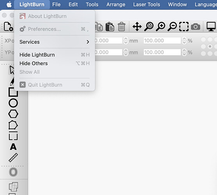This screenshot has height=195, width=217.
Task: Select the Pan/Move view tool
Action: (137, 27)
